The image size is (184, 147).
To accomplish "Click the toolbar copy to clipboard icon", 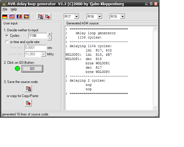I will [x=48, y=17].
